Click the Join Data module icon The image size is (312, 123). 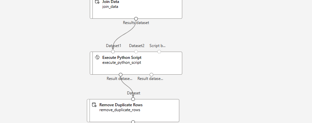[x=97, y=2]
